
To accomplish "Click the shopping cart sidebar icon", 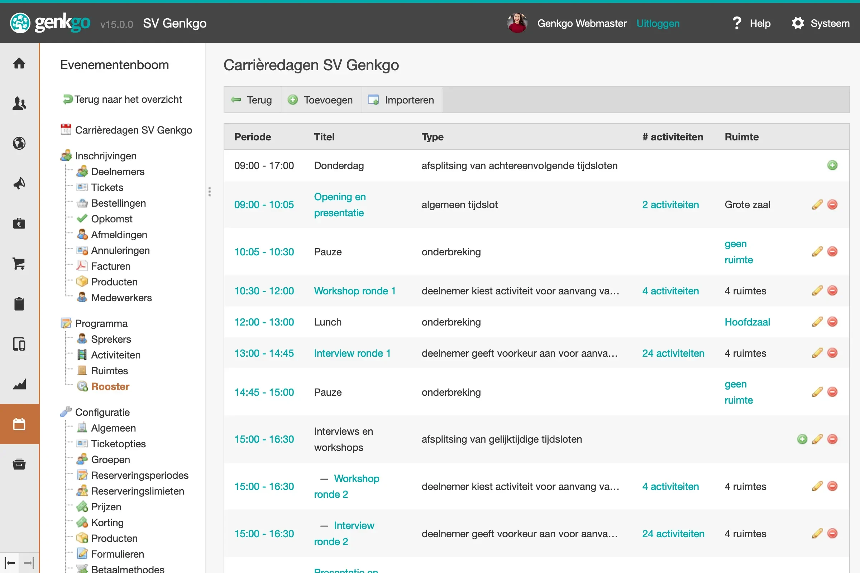I will tap(19, 264).
